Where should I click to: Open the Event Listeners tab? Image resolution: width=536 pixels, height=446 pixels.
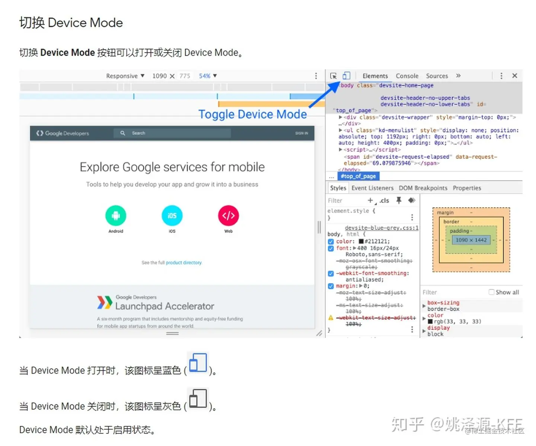[372, 188]
